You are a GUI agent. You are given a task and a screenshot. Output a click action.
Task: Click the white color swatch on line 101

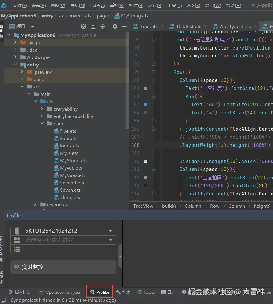point(145,88)
